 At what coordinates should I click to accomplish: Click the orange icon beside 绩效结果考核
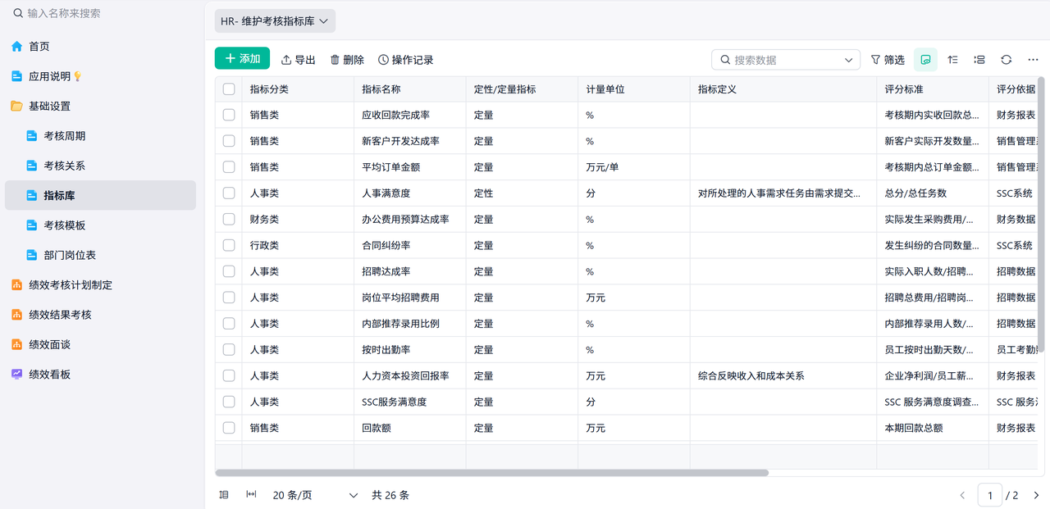click(16, 315)
